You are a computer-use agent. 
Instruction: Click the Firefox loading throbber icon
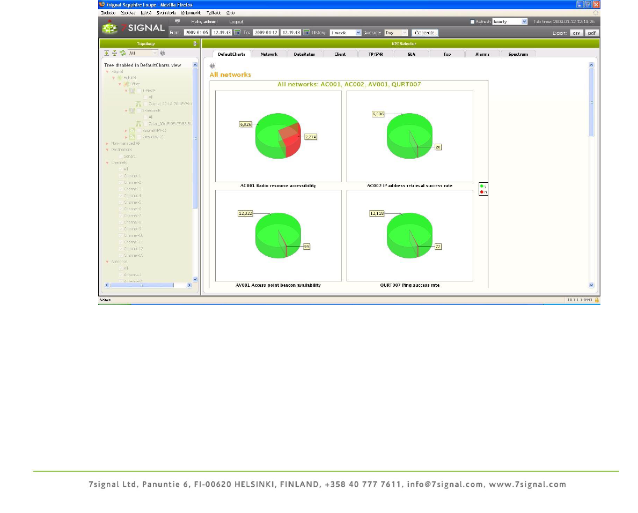tap(595, 13)
